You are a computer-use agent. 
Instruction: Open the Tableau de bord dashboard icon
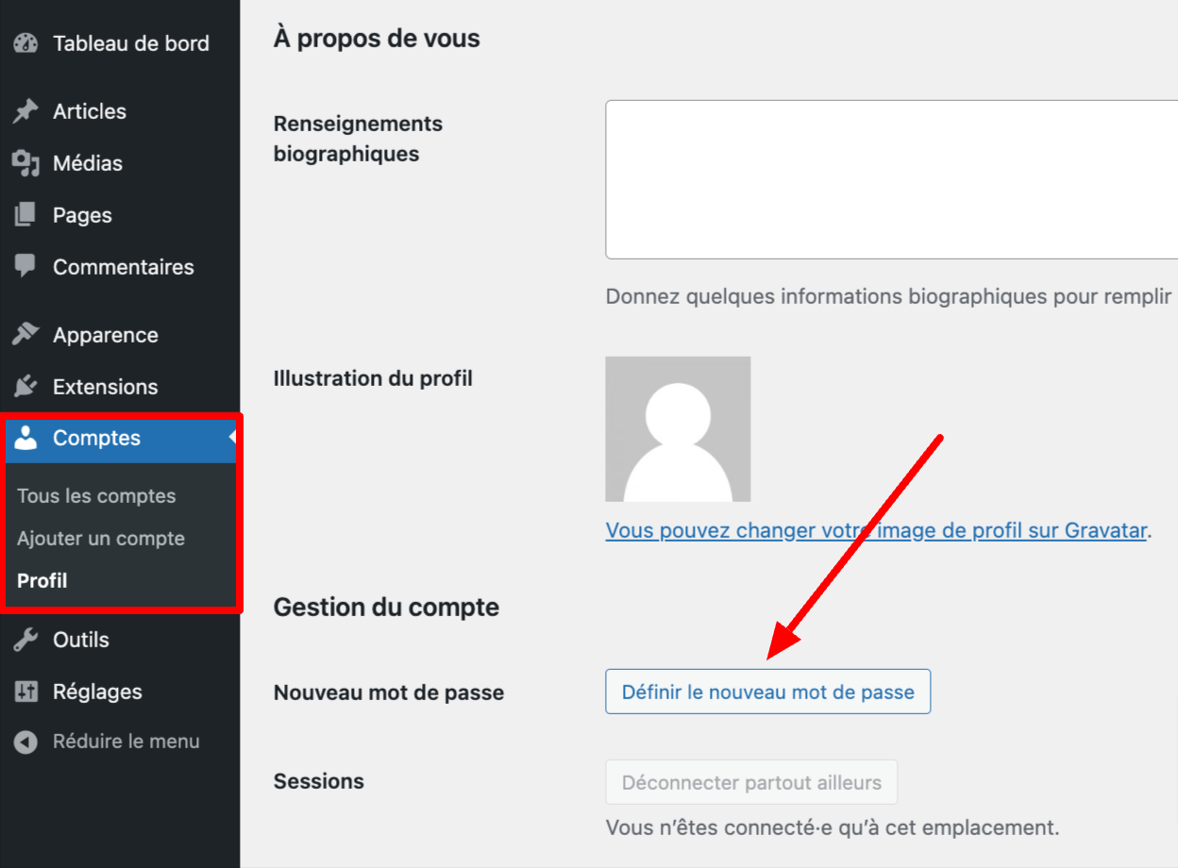click(24, 42)
